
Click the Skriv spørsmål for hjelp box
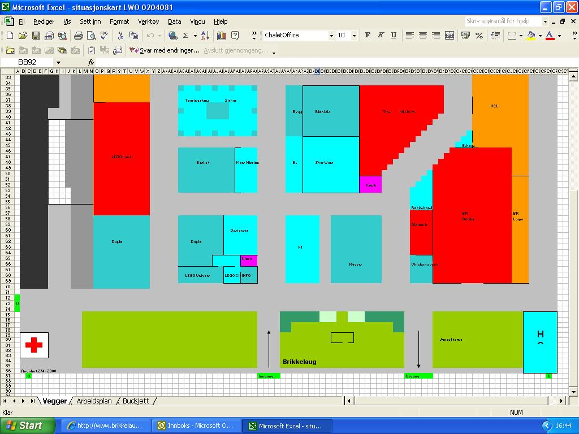[503, 21]
